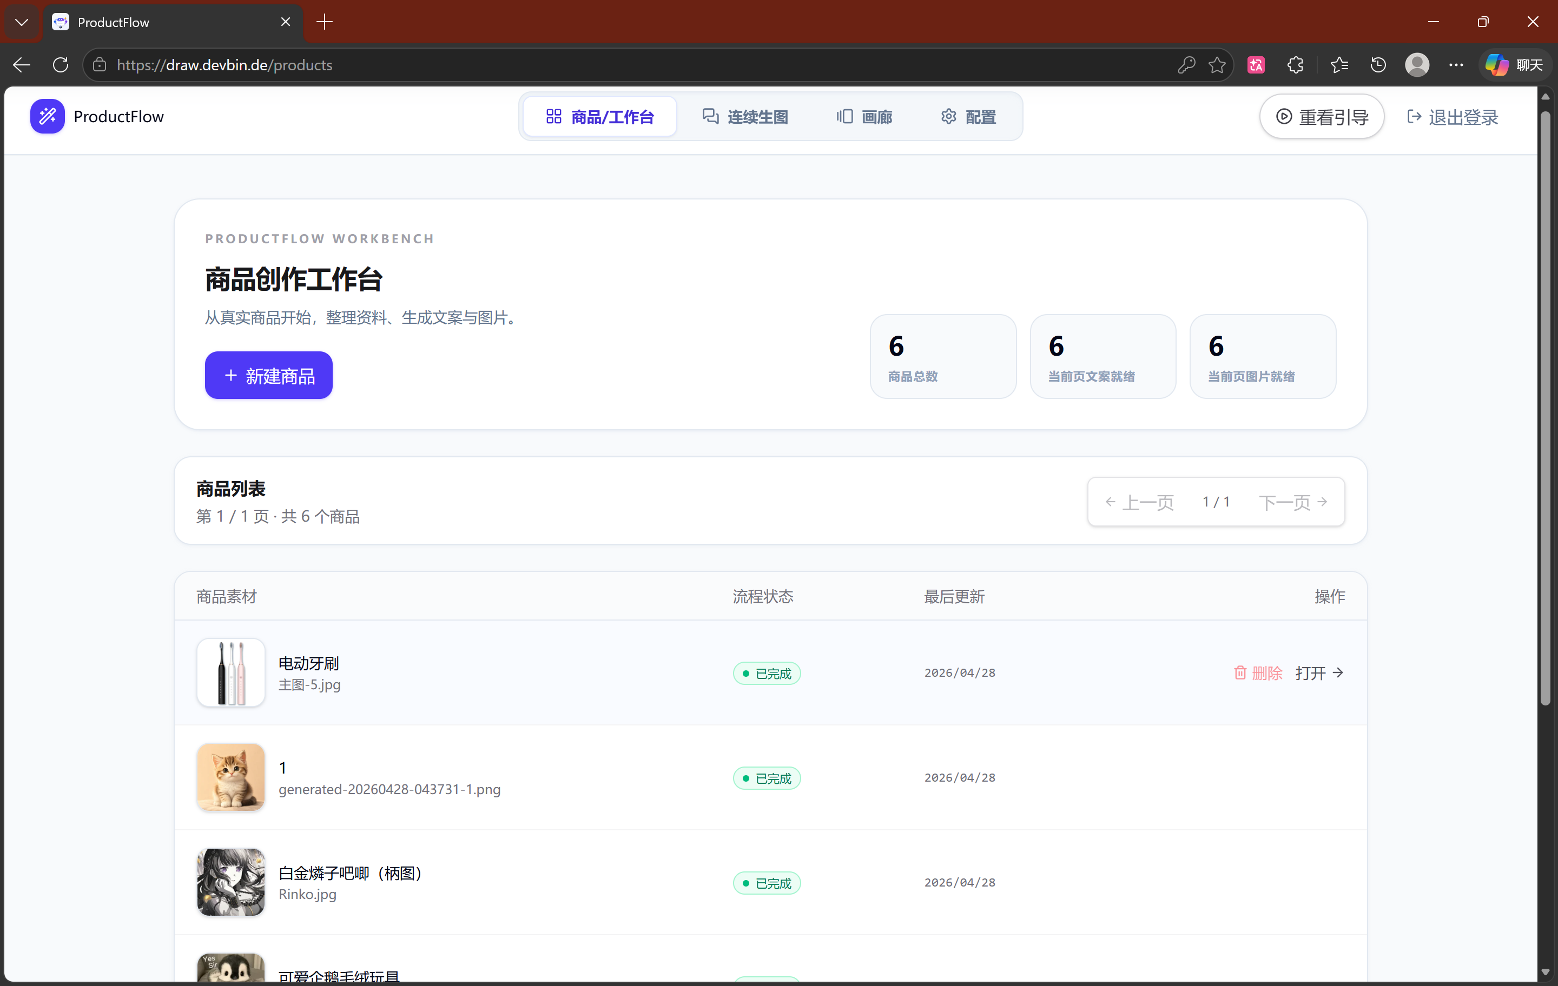Click the 商品素材 column header

(227, 596)
